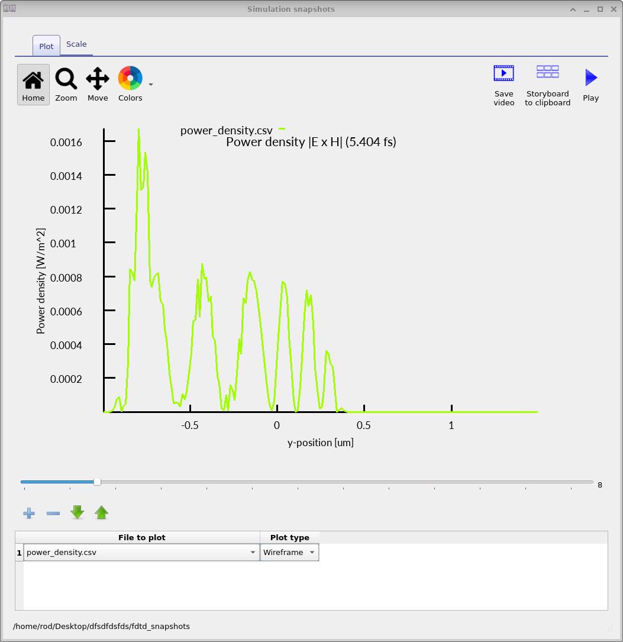Select the Plot tab

click(x=46, y=46)
